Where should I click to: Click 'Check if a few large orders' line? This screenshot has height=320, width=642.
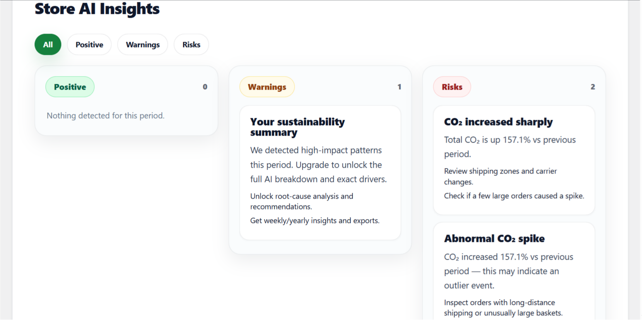(x=514, y=196)
